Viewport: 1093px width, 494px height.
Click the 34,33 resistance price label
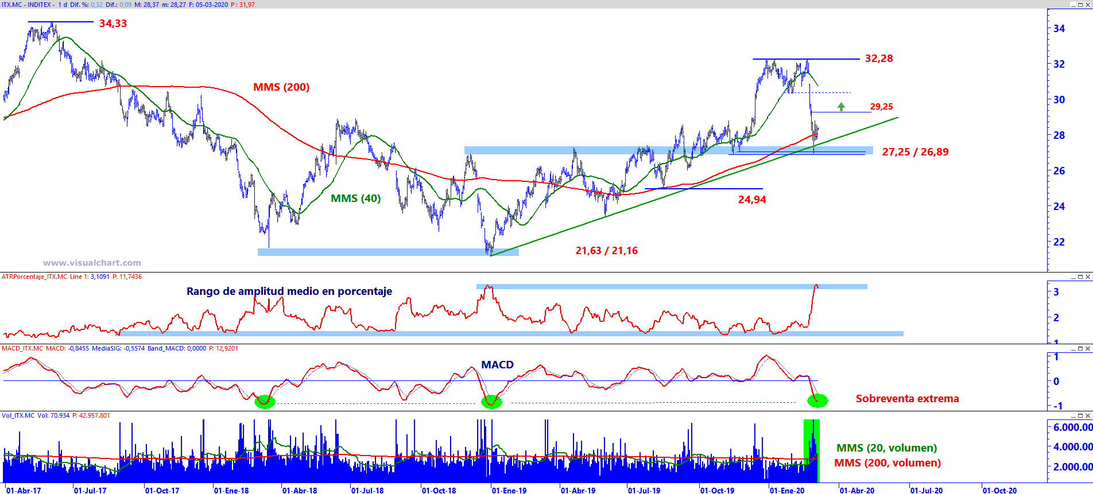tap(113, 24)
